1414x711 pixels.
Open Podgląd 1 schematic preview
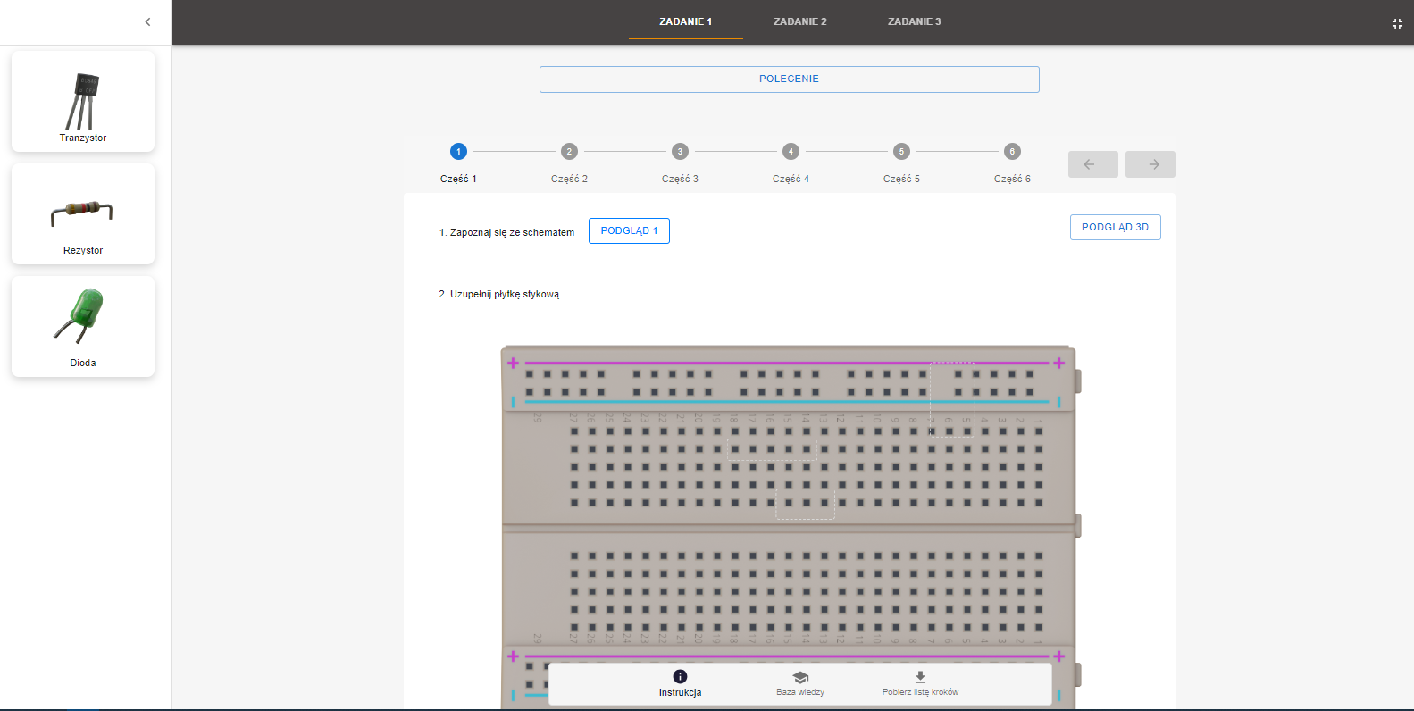click(x=629, y=230)
